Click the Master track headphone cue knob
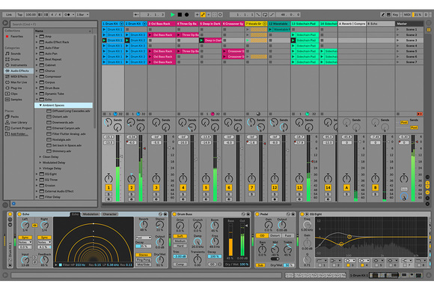This screenshot has width=434, height=290. pyautogui.click(x=404, y=197)
